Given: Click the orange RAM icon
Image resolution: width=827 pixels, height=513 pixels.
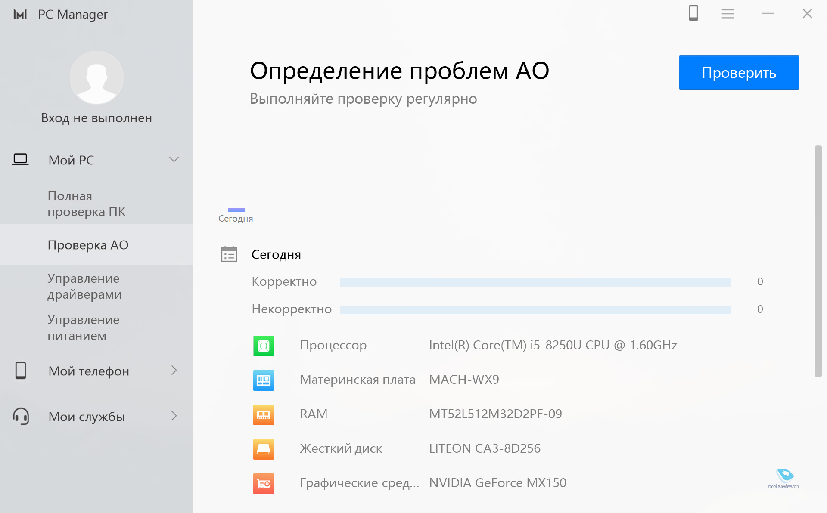Looking at the screenshot, I should (x=264, y=414).
